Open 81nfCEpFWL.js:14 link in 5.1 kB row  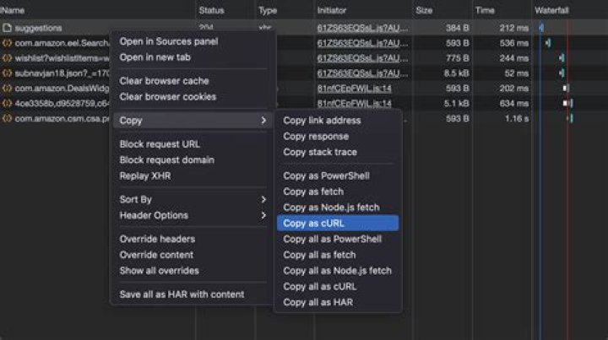pyautogui.click(x=355, y=104)
